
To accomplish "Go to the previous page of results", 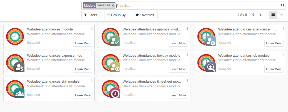I will tap(253, 15).
